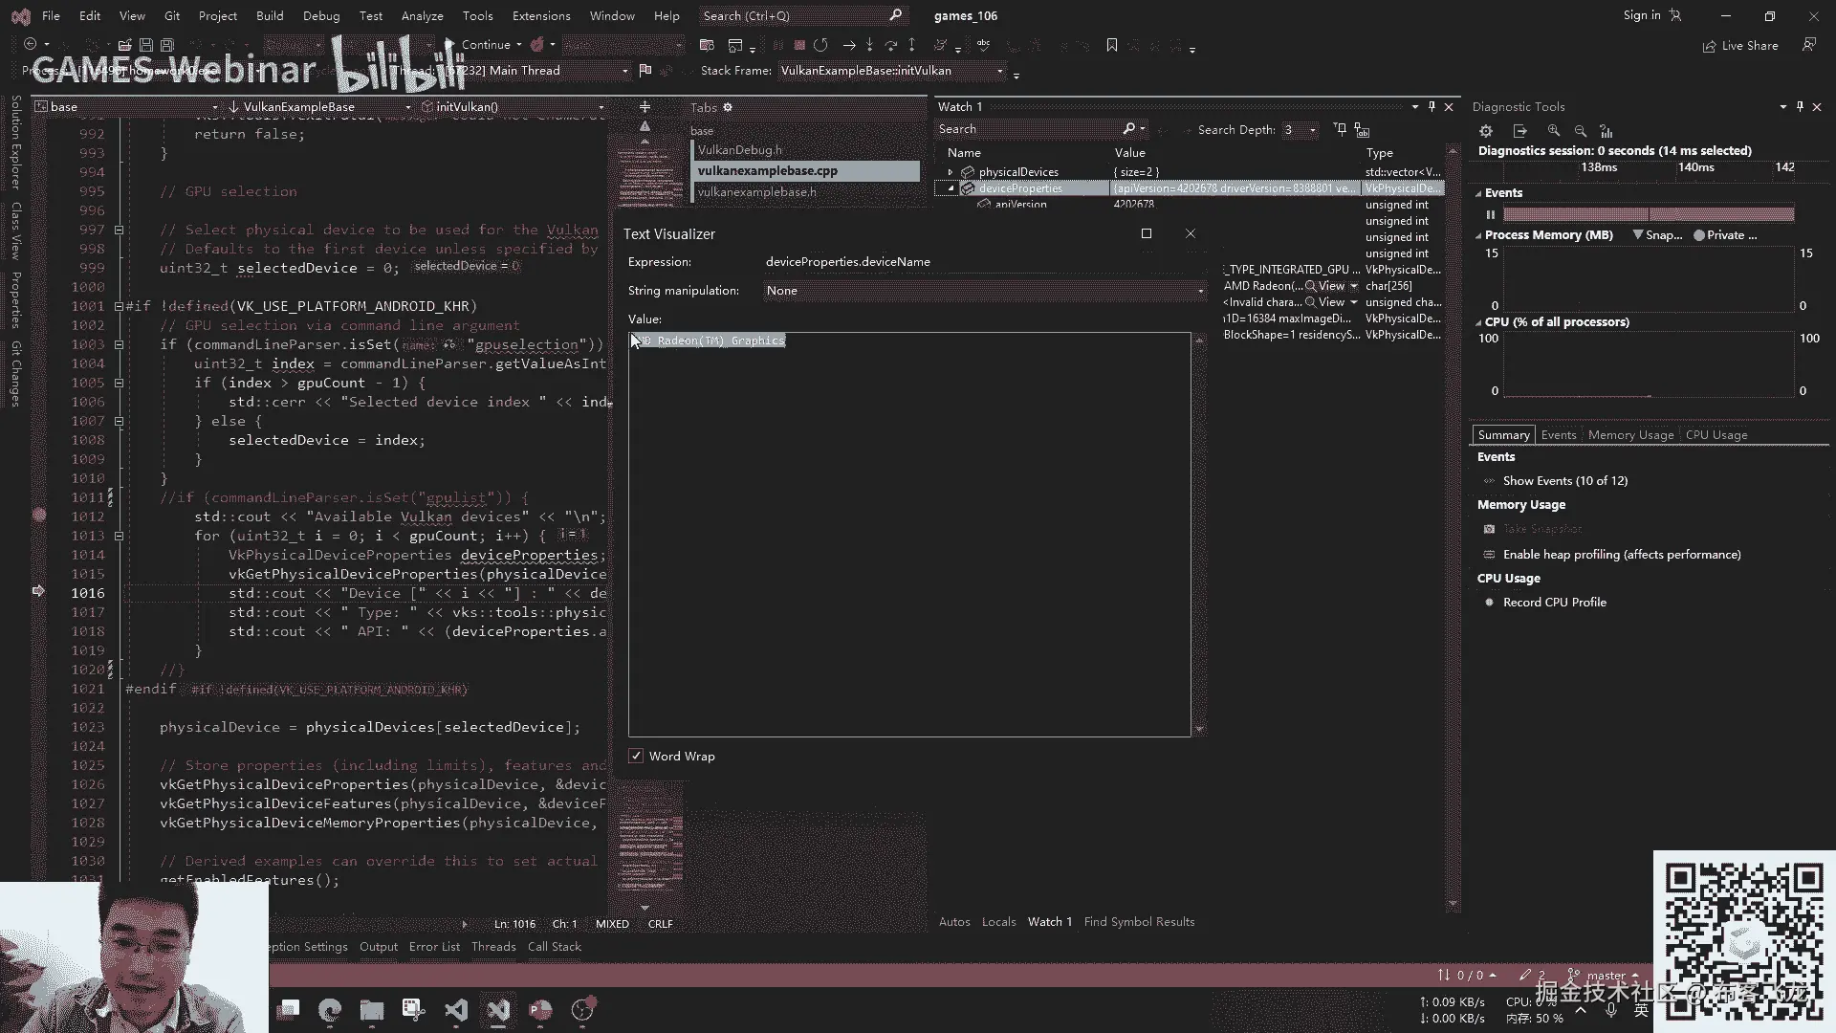
Task: Switch to the Memory Usage tab
Action: (1630, 434)
